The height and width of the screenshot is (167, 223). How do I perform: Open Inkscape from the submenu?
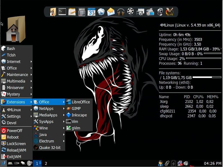coord(79,115)
